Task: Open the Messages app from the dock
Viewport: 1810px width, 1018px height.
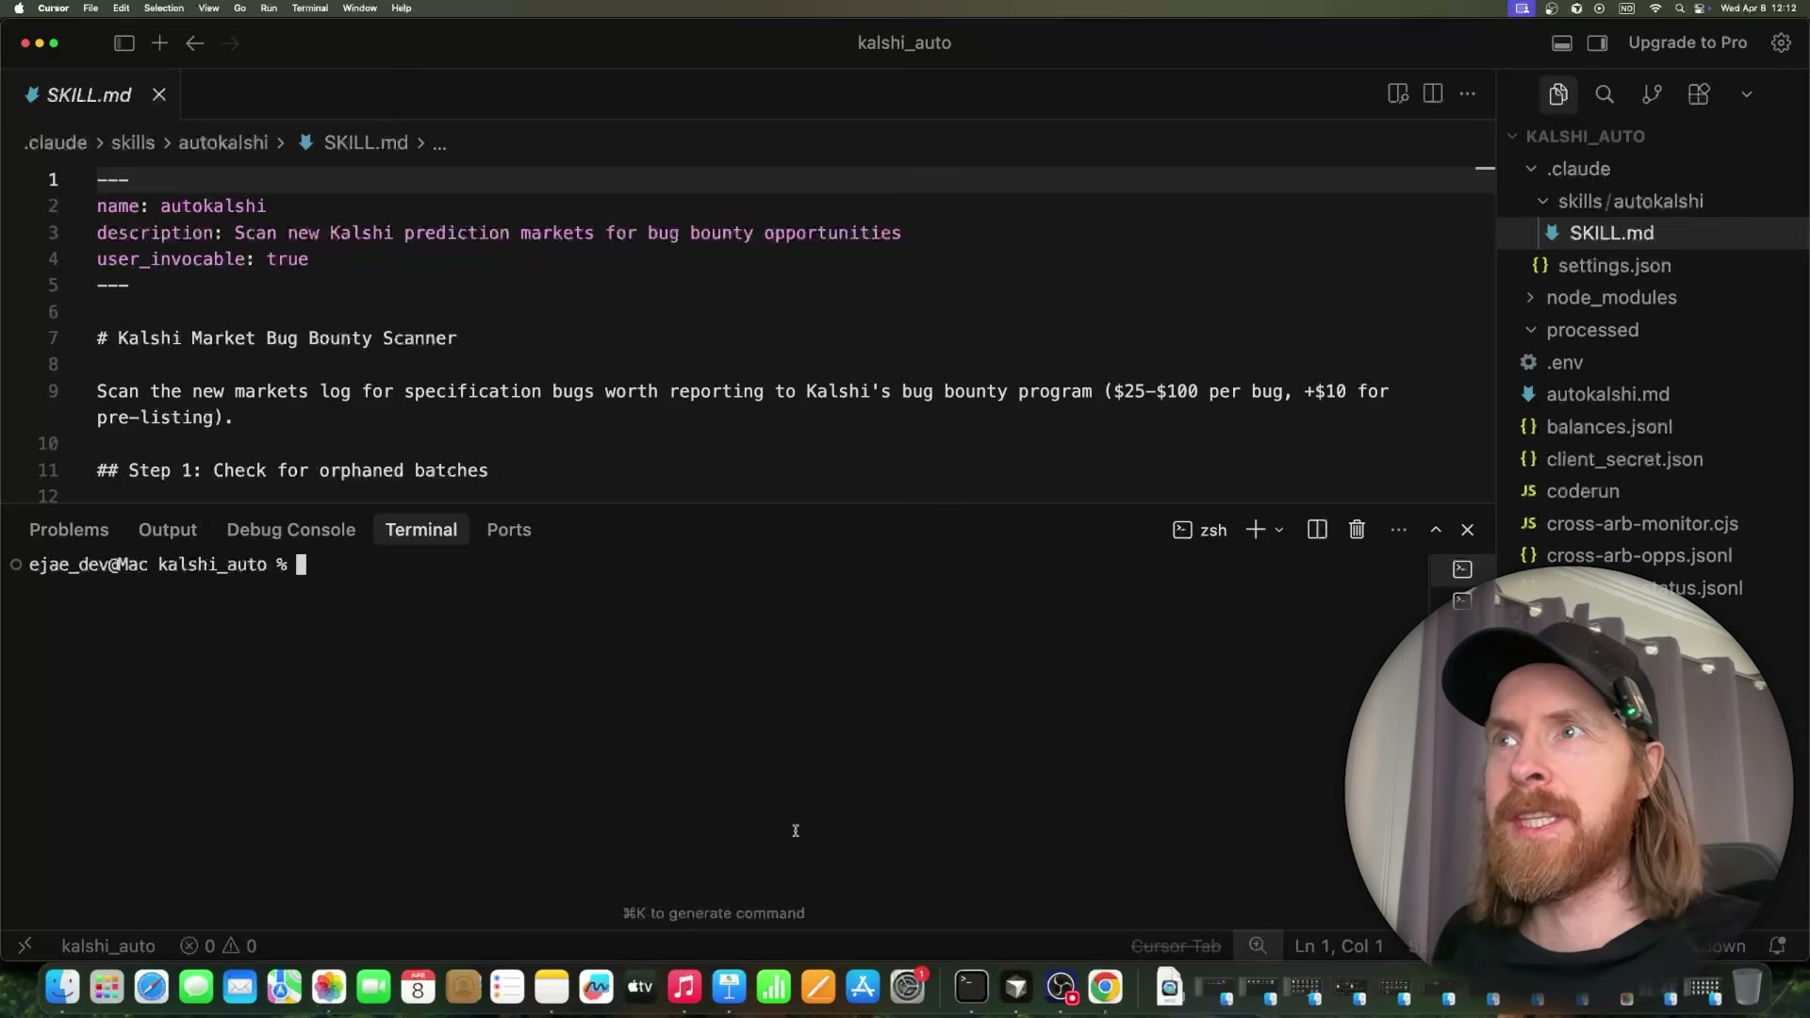Action: [196, 987]
